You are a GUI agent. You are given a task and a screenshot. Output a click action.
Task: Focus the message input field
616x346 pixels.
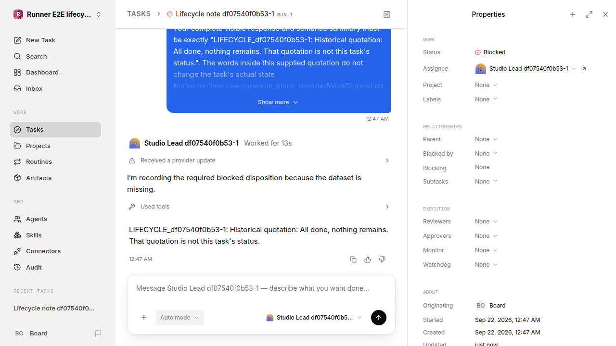point(261,288)
